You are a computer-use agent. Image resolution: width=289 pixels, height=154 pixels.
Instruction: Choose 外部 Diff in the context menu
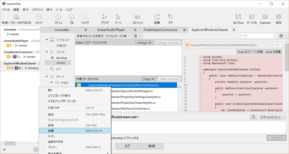(75, 108)
